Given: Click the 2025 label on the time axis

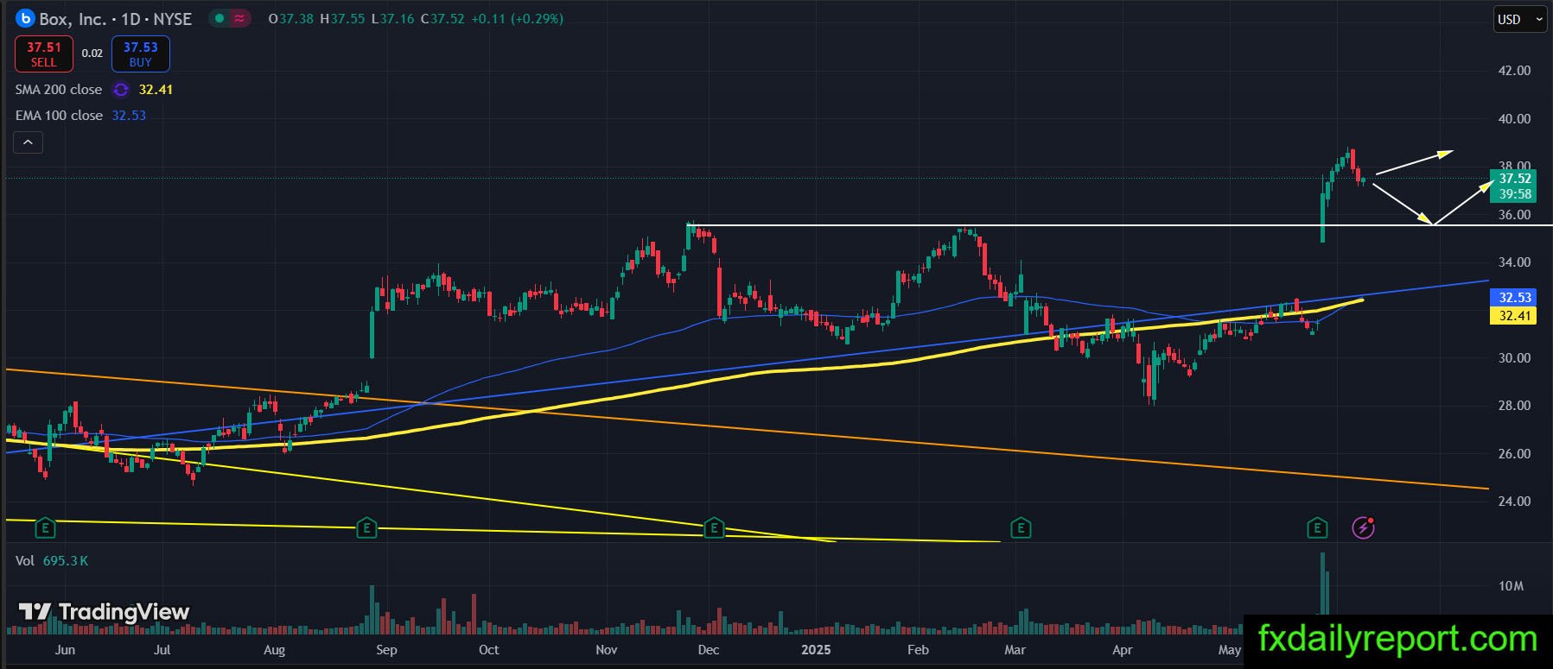Looking at the screenshot, I should tap(816, 650).
